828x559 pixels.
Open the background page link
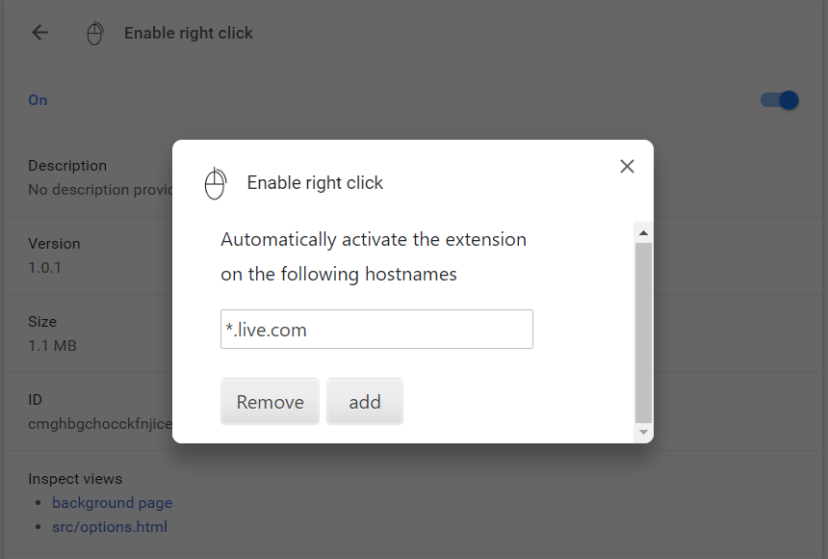point(112,503)
